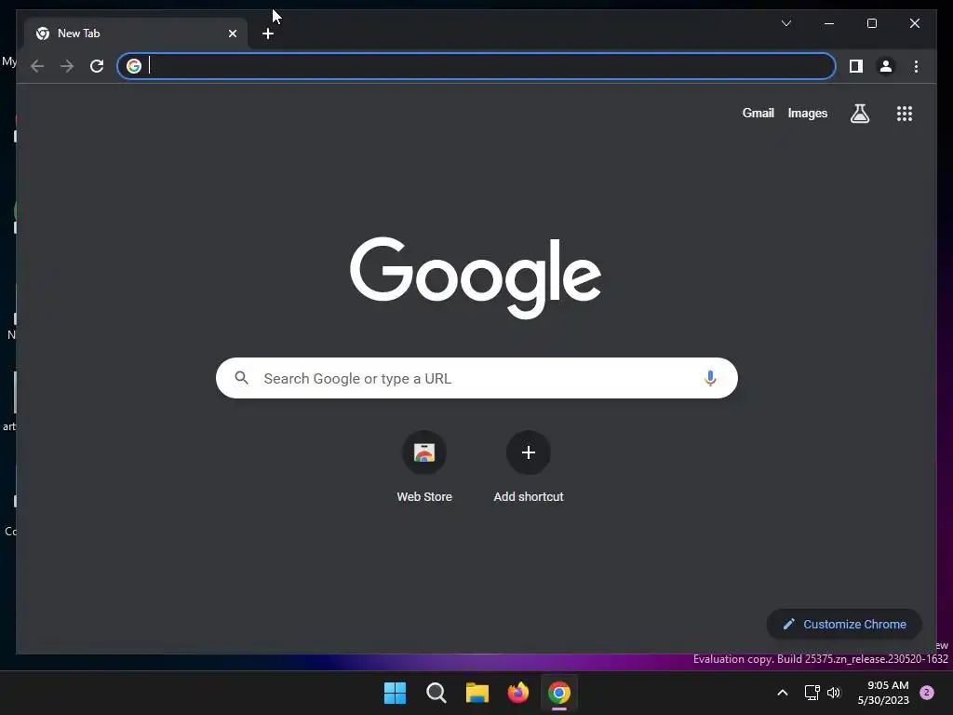Screen dimensions: 953x715
Task: Open Windows taskbar search
Action: coord(436,693)
